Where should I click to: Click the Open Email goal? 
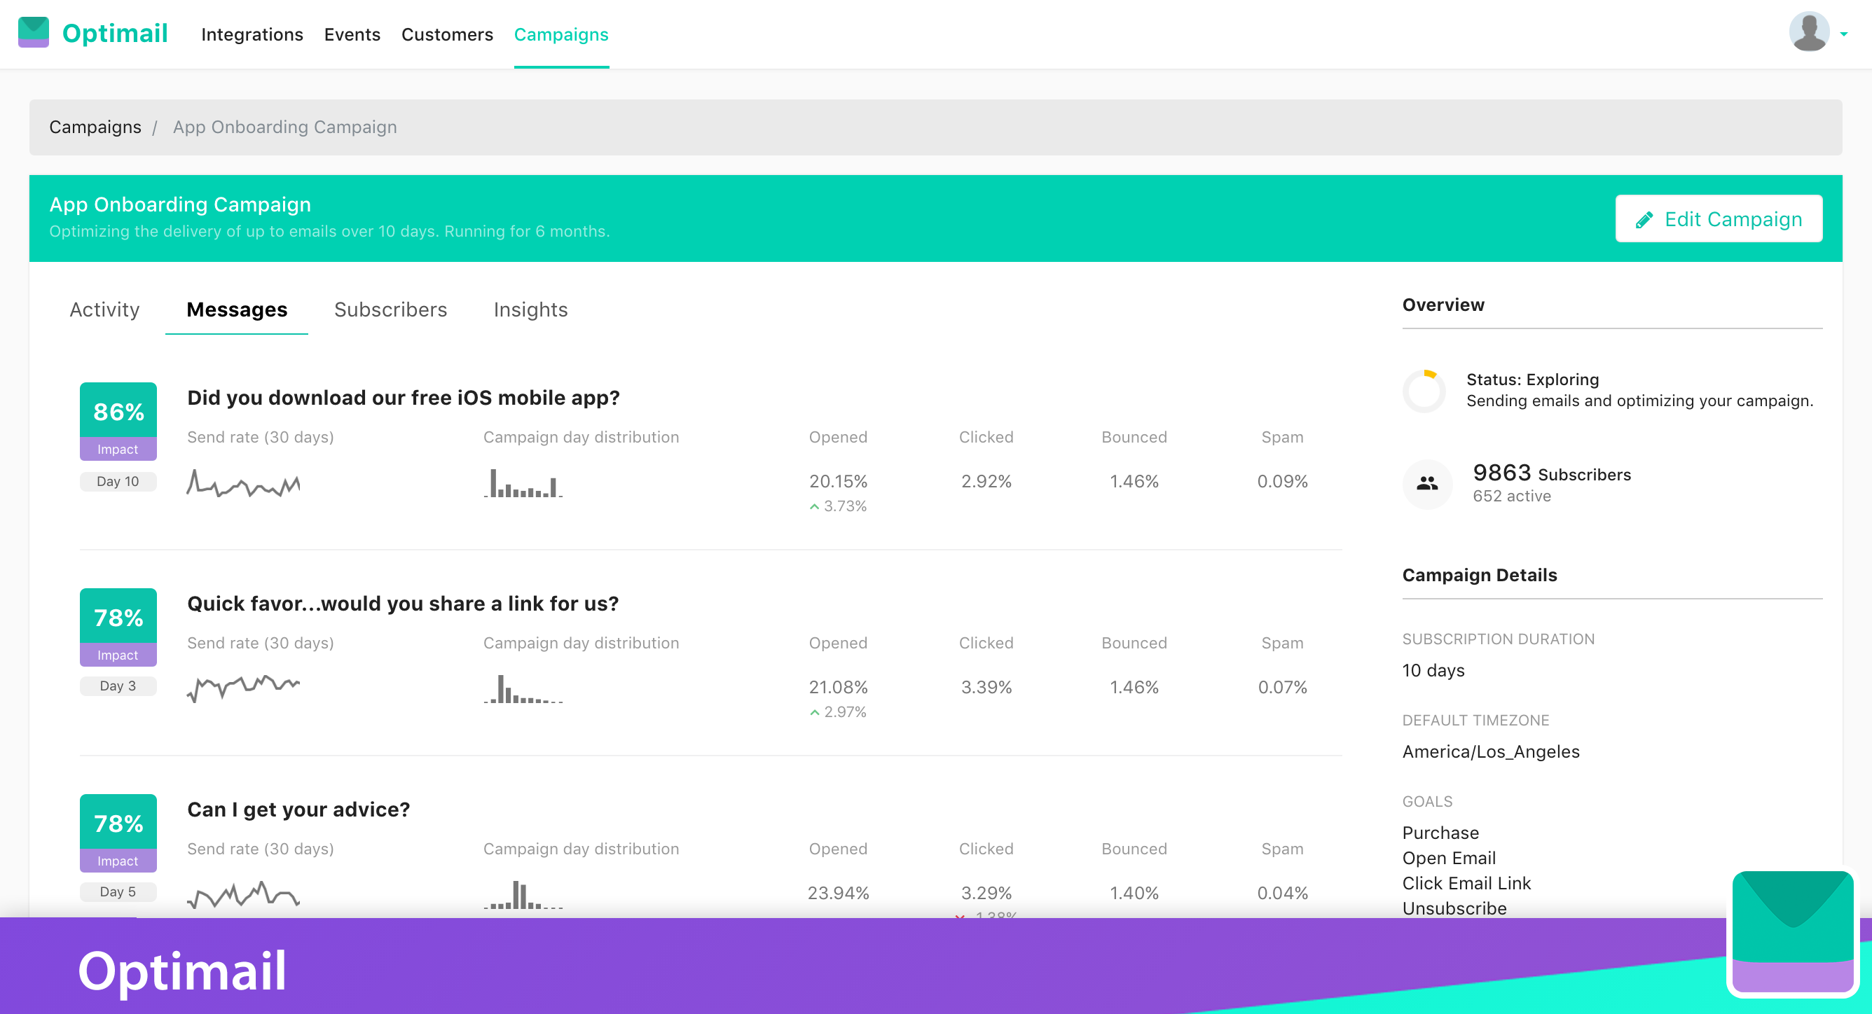(1448, 858)
